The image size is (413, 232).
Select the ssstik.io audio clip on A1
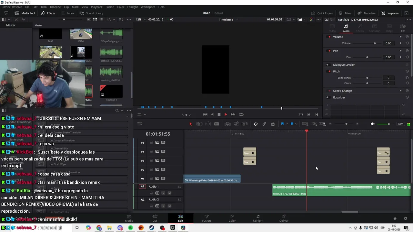click(x=342, y=190)
